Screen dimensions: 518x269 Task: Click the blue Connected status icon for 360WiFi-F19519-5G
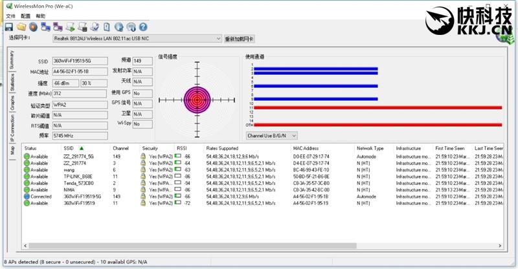coord(27,197)
